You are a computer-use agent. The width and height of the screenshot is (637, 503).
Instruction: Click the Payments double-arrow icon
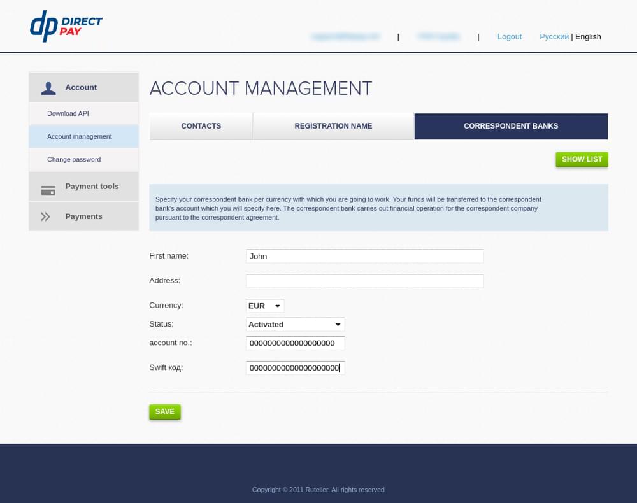coord(45,216)
